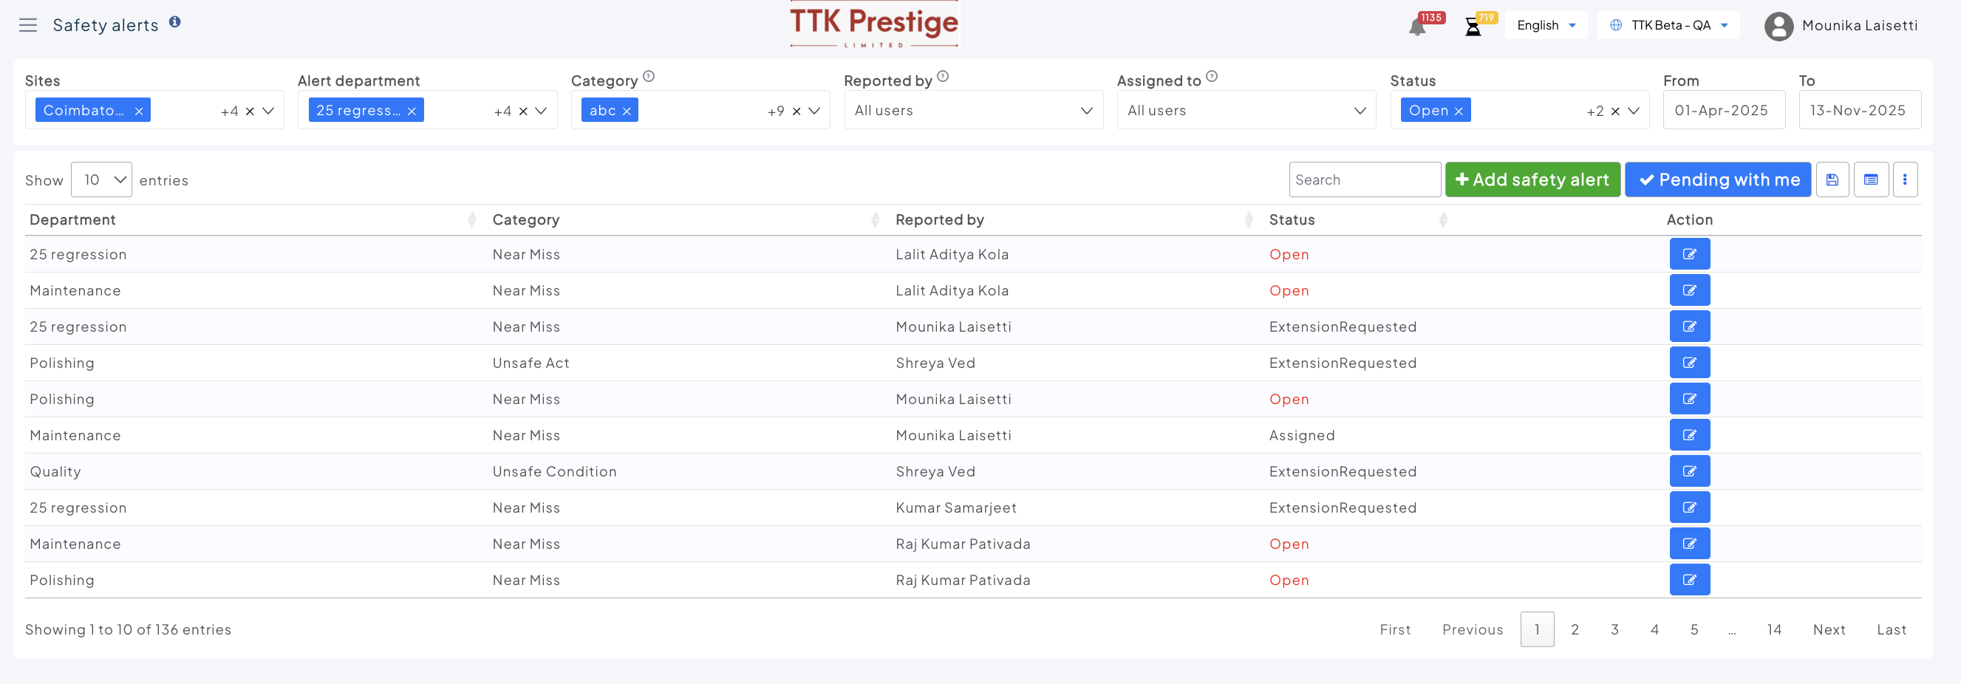Click the Add safety alert button
The width and height of the screenshot is (1961, 684).
point(1532,179)
